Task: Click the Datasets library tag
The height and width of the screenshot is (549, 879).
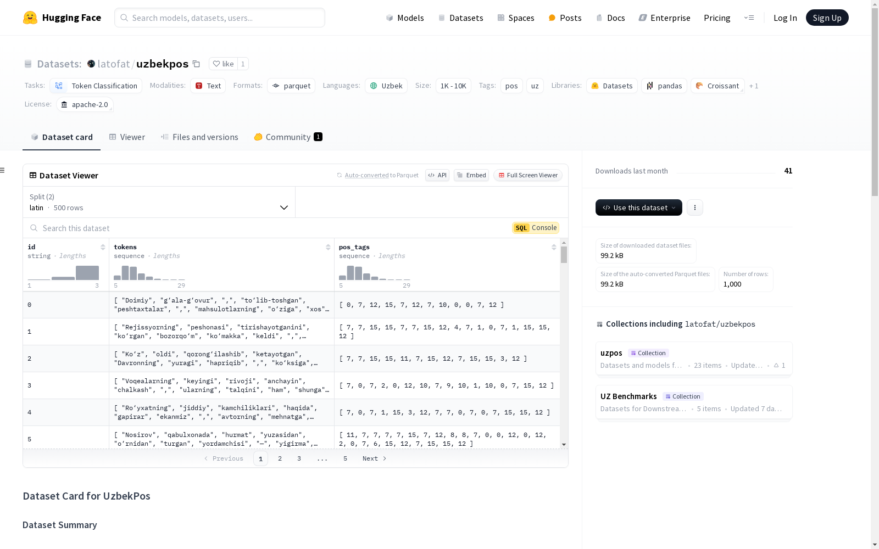Action: [612, 86]
